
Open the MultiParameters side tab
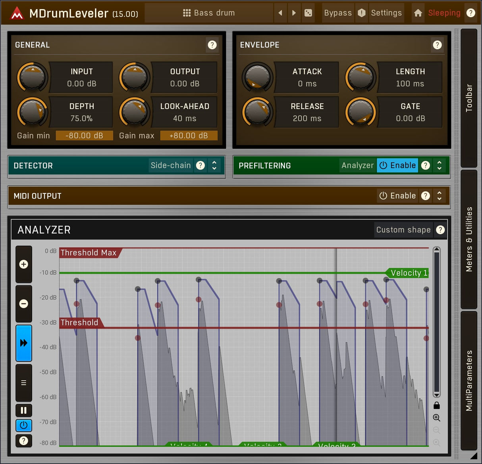tap(469, 380)
